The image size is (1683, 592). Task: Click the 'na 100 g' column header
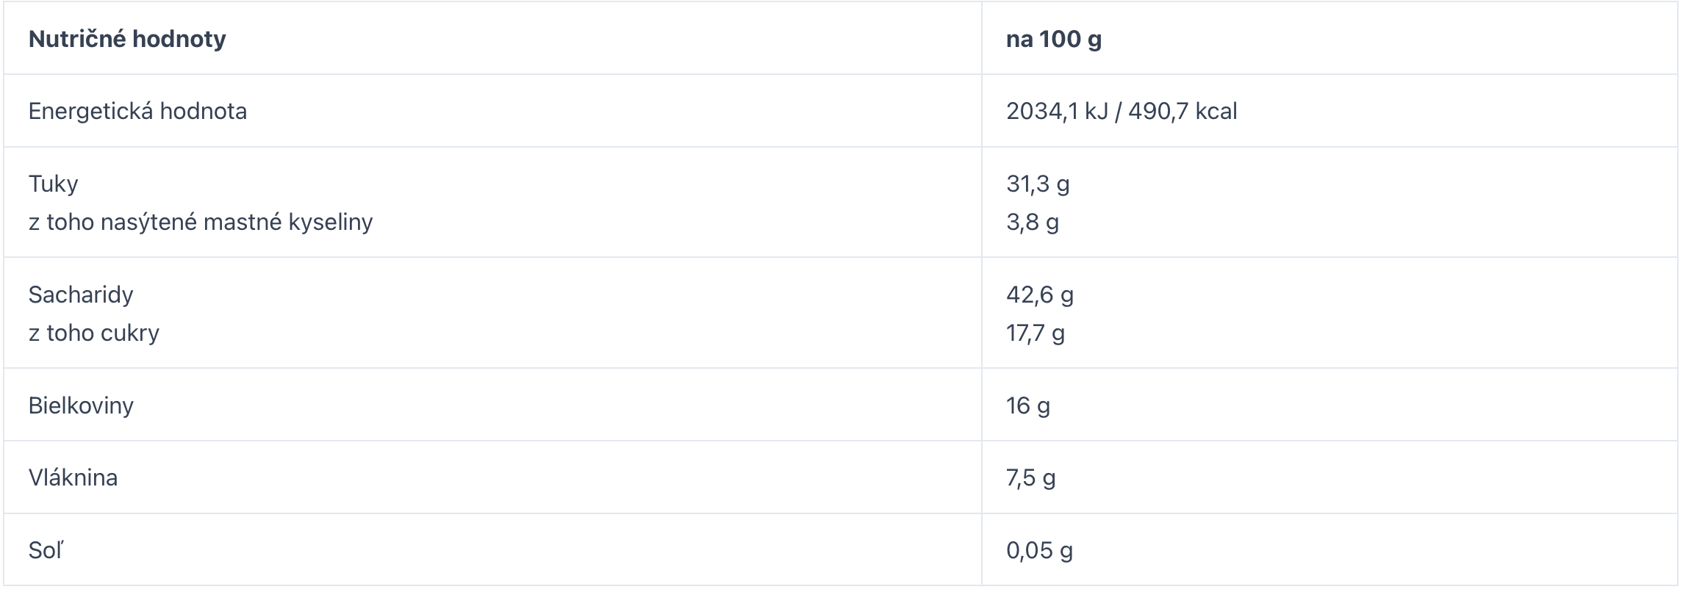1053,39
